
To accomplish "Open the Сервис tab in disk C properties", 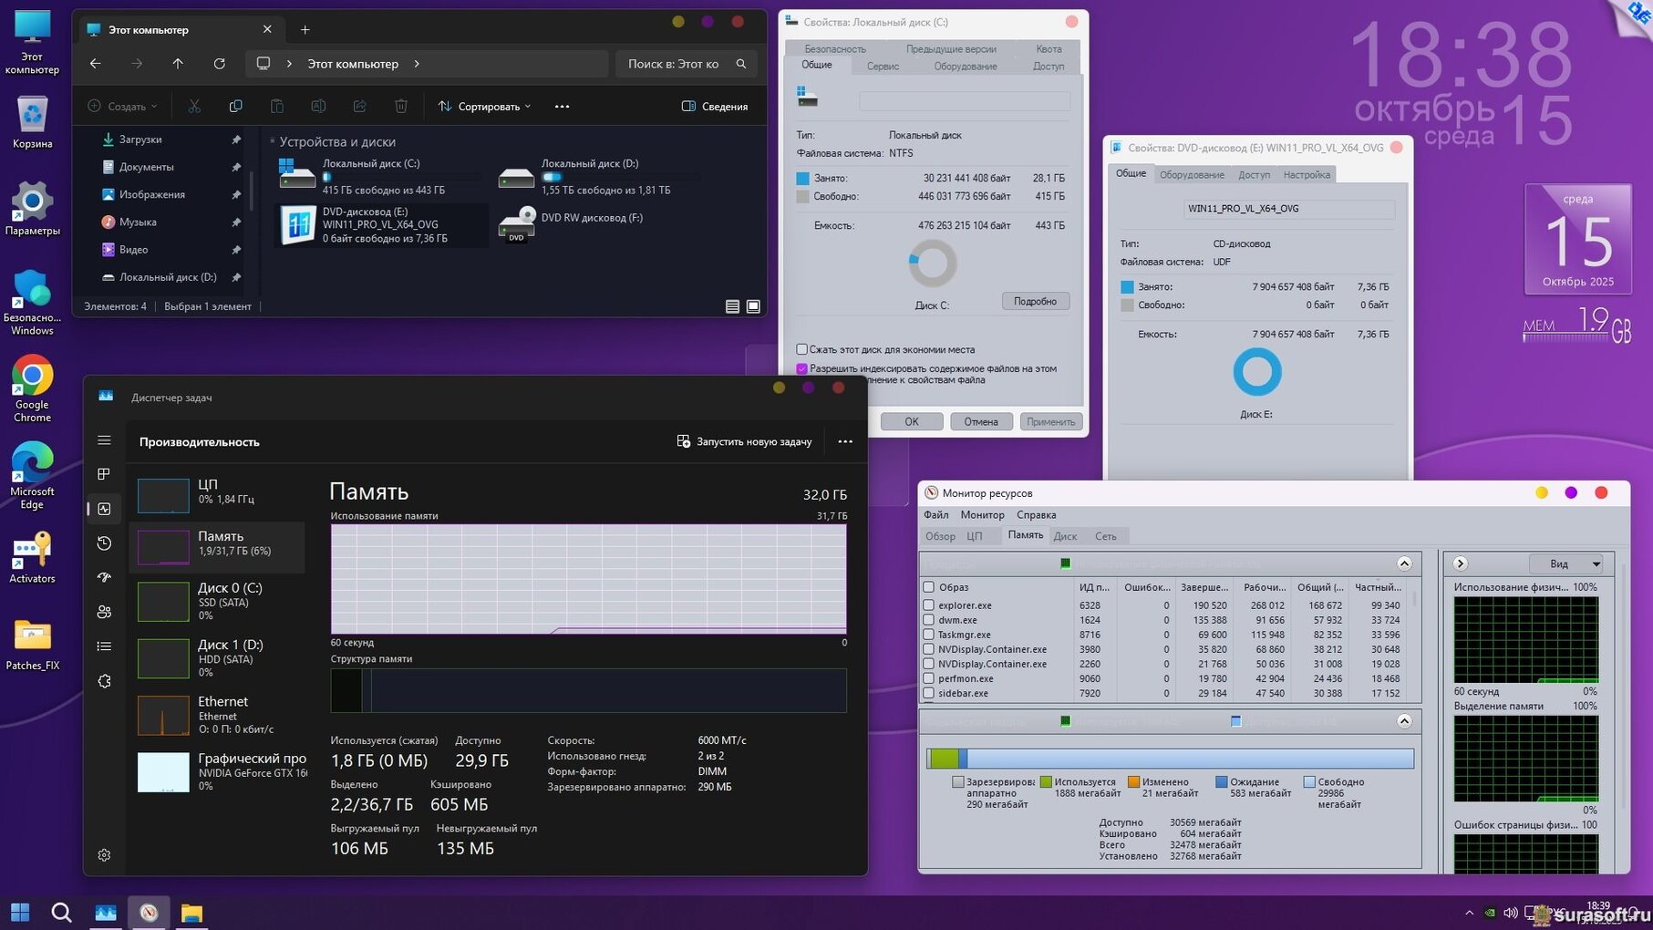I will pyautogui.click(x=882, y=66).
